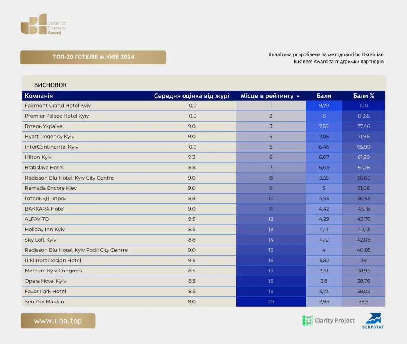Click the 3,8 points value

tap(324, 281)
